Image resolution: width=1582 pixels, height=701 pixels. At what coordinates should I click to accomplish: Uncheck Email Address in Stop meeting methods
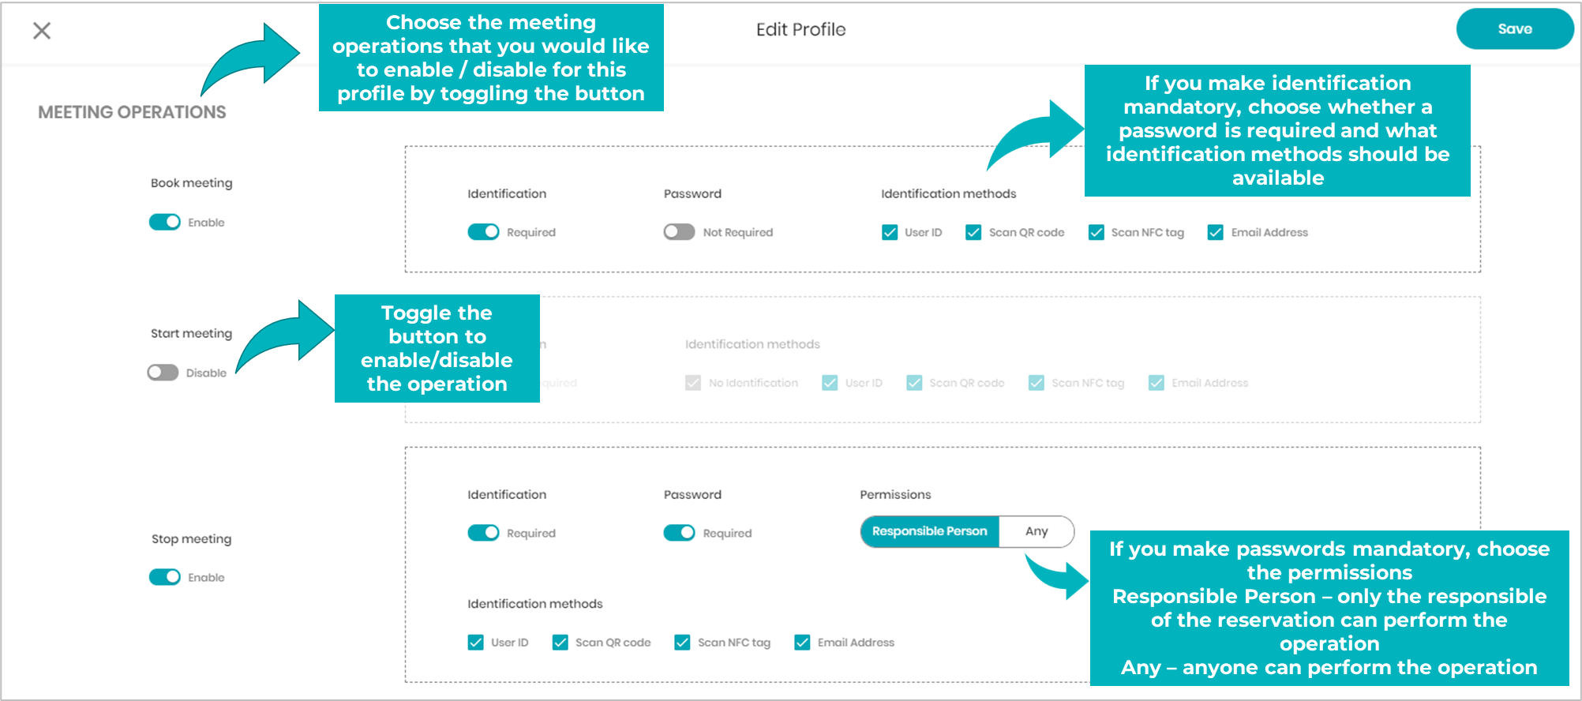tap(802, 642)
